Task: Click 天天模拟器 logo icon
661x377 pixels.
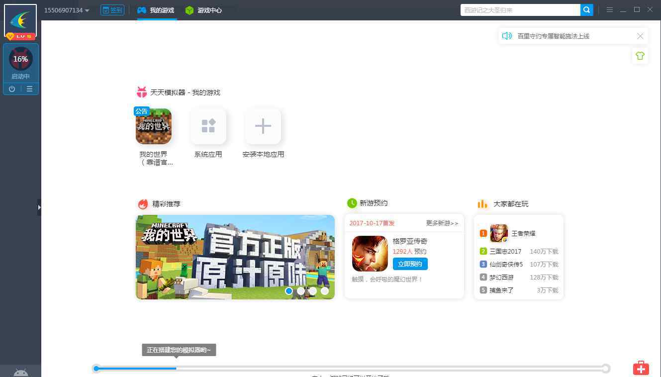Action: 142,92
